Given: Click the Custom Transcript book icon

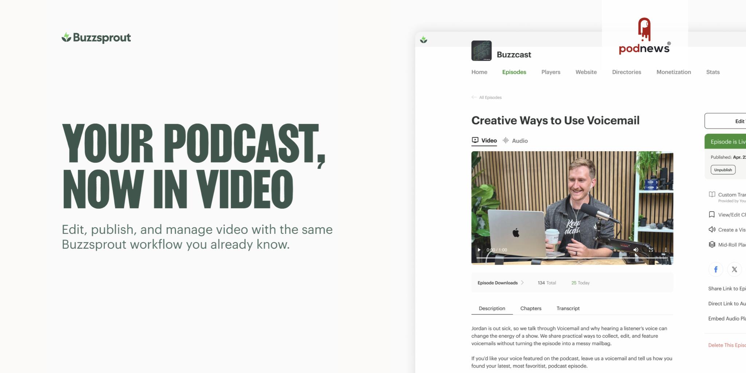Looking at the screenshot, I should (x=712, y=195).
